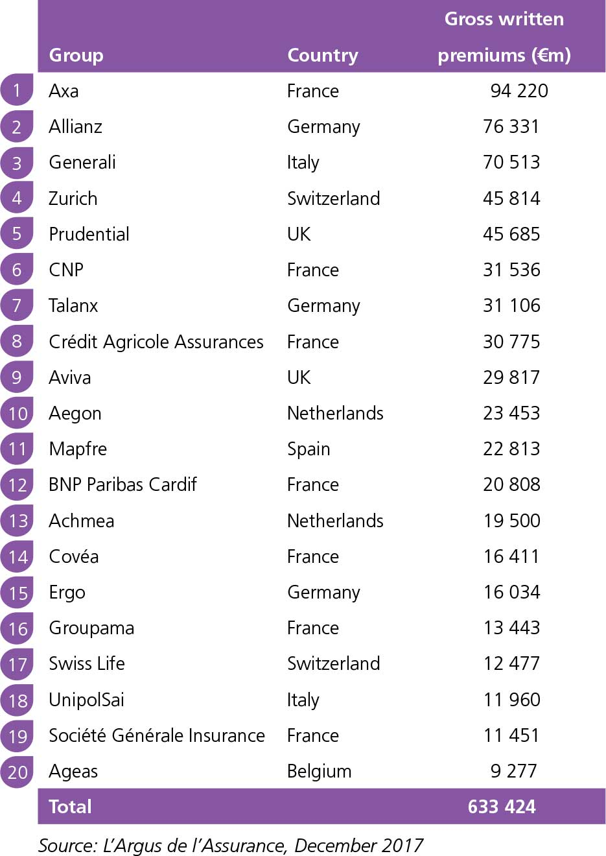Click the number 10 badge for Aegon
The height and width of the screenshot is (856, 606).
(x=17, y=413)
